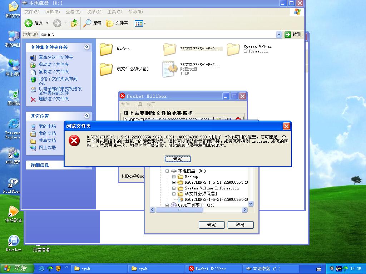Open Search (搜索) in Explorer toolbar
The width and height of the screenshot is (366, 274).
[x=92, y=23]
